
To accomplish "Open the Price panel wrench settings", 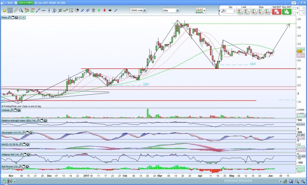I will (x=9, y=18).
